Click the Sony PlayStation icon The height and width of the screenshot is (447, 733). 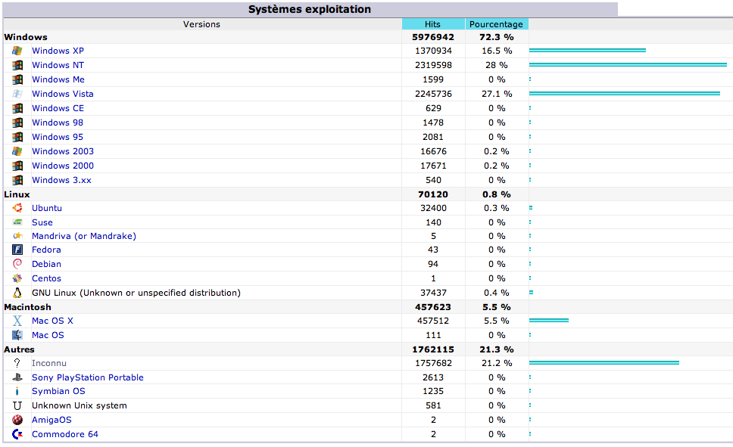tap(17, 377)
